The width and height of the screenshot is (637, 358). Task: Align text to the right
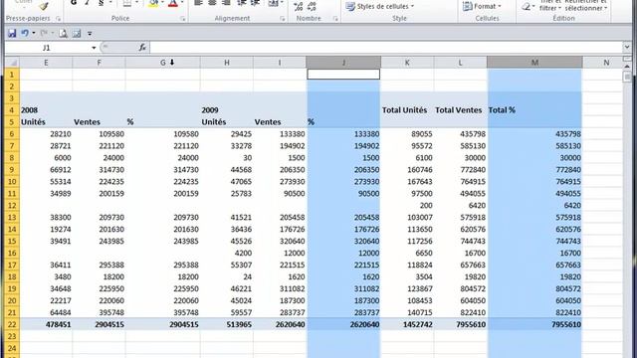pos(226,3)
